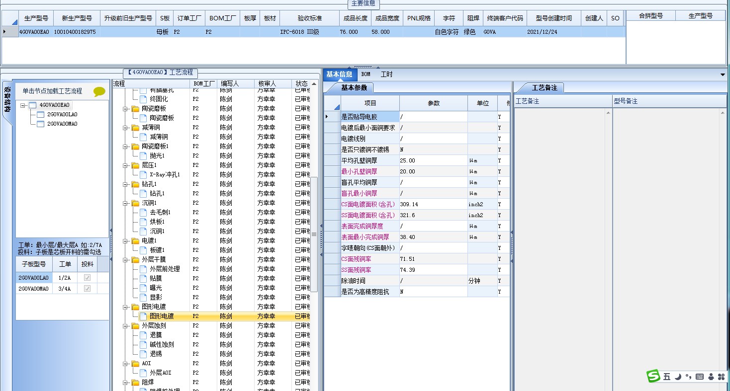730x391 pixels.
Task: Click the AOI folder icon
Action: (x=136, y=364)
